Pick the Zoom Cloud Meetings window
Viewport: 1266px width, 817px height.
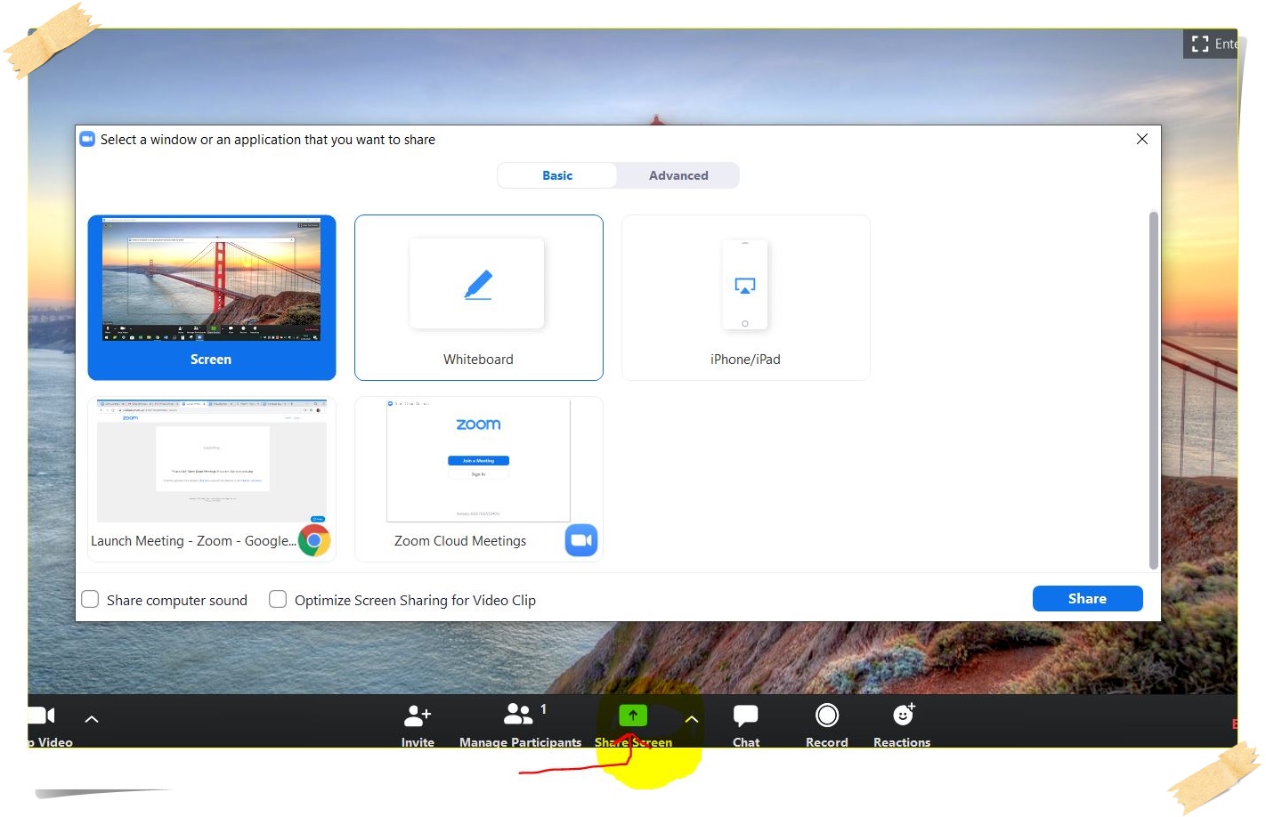479,479
